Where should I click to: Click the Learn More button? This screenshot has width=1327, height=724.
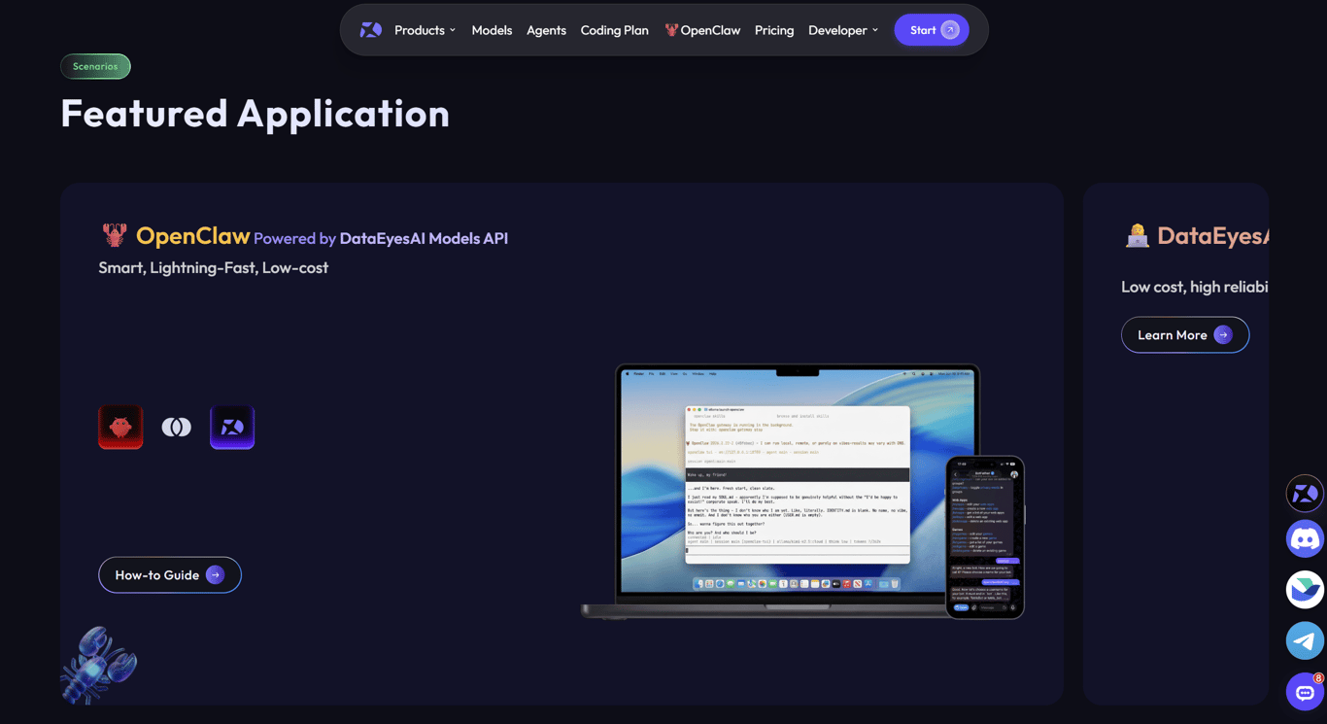(1185, 335)
